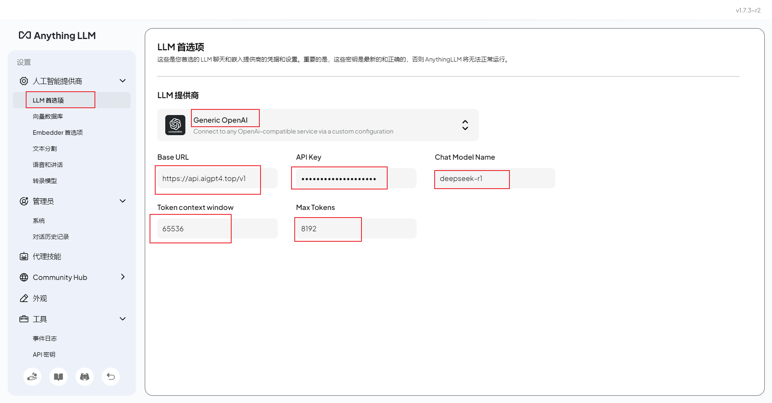Click the OpenAI-compatible service description text
The image size is (772, 403).
[x=294, y=132]
